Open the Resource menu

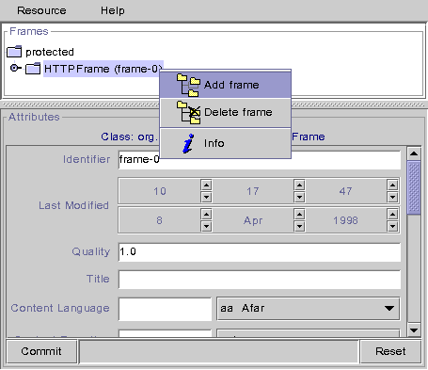[x=41, y=10]
